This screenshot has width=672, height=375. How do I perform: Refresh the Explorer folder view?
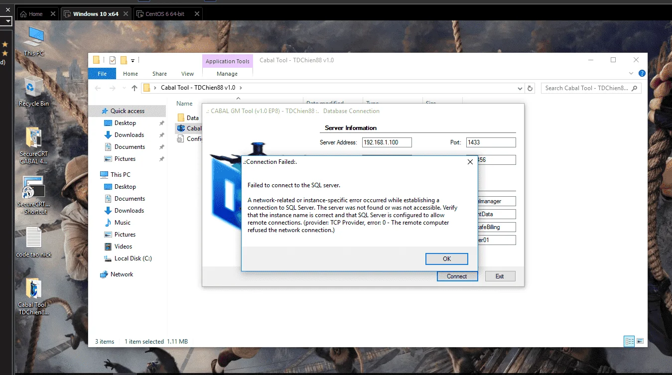531,88
